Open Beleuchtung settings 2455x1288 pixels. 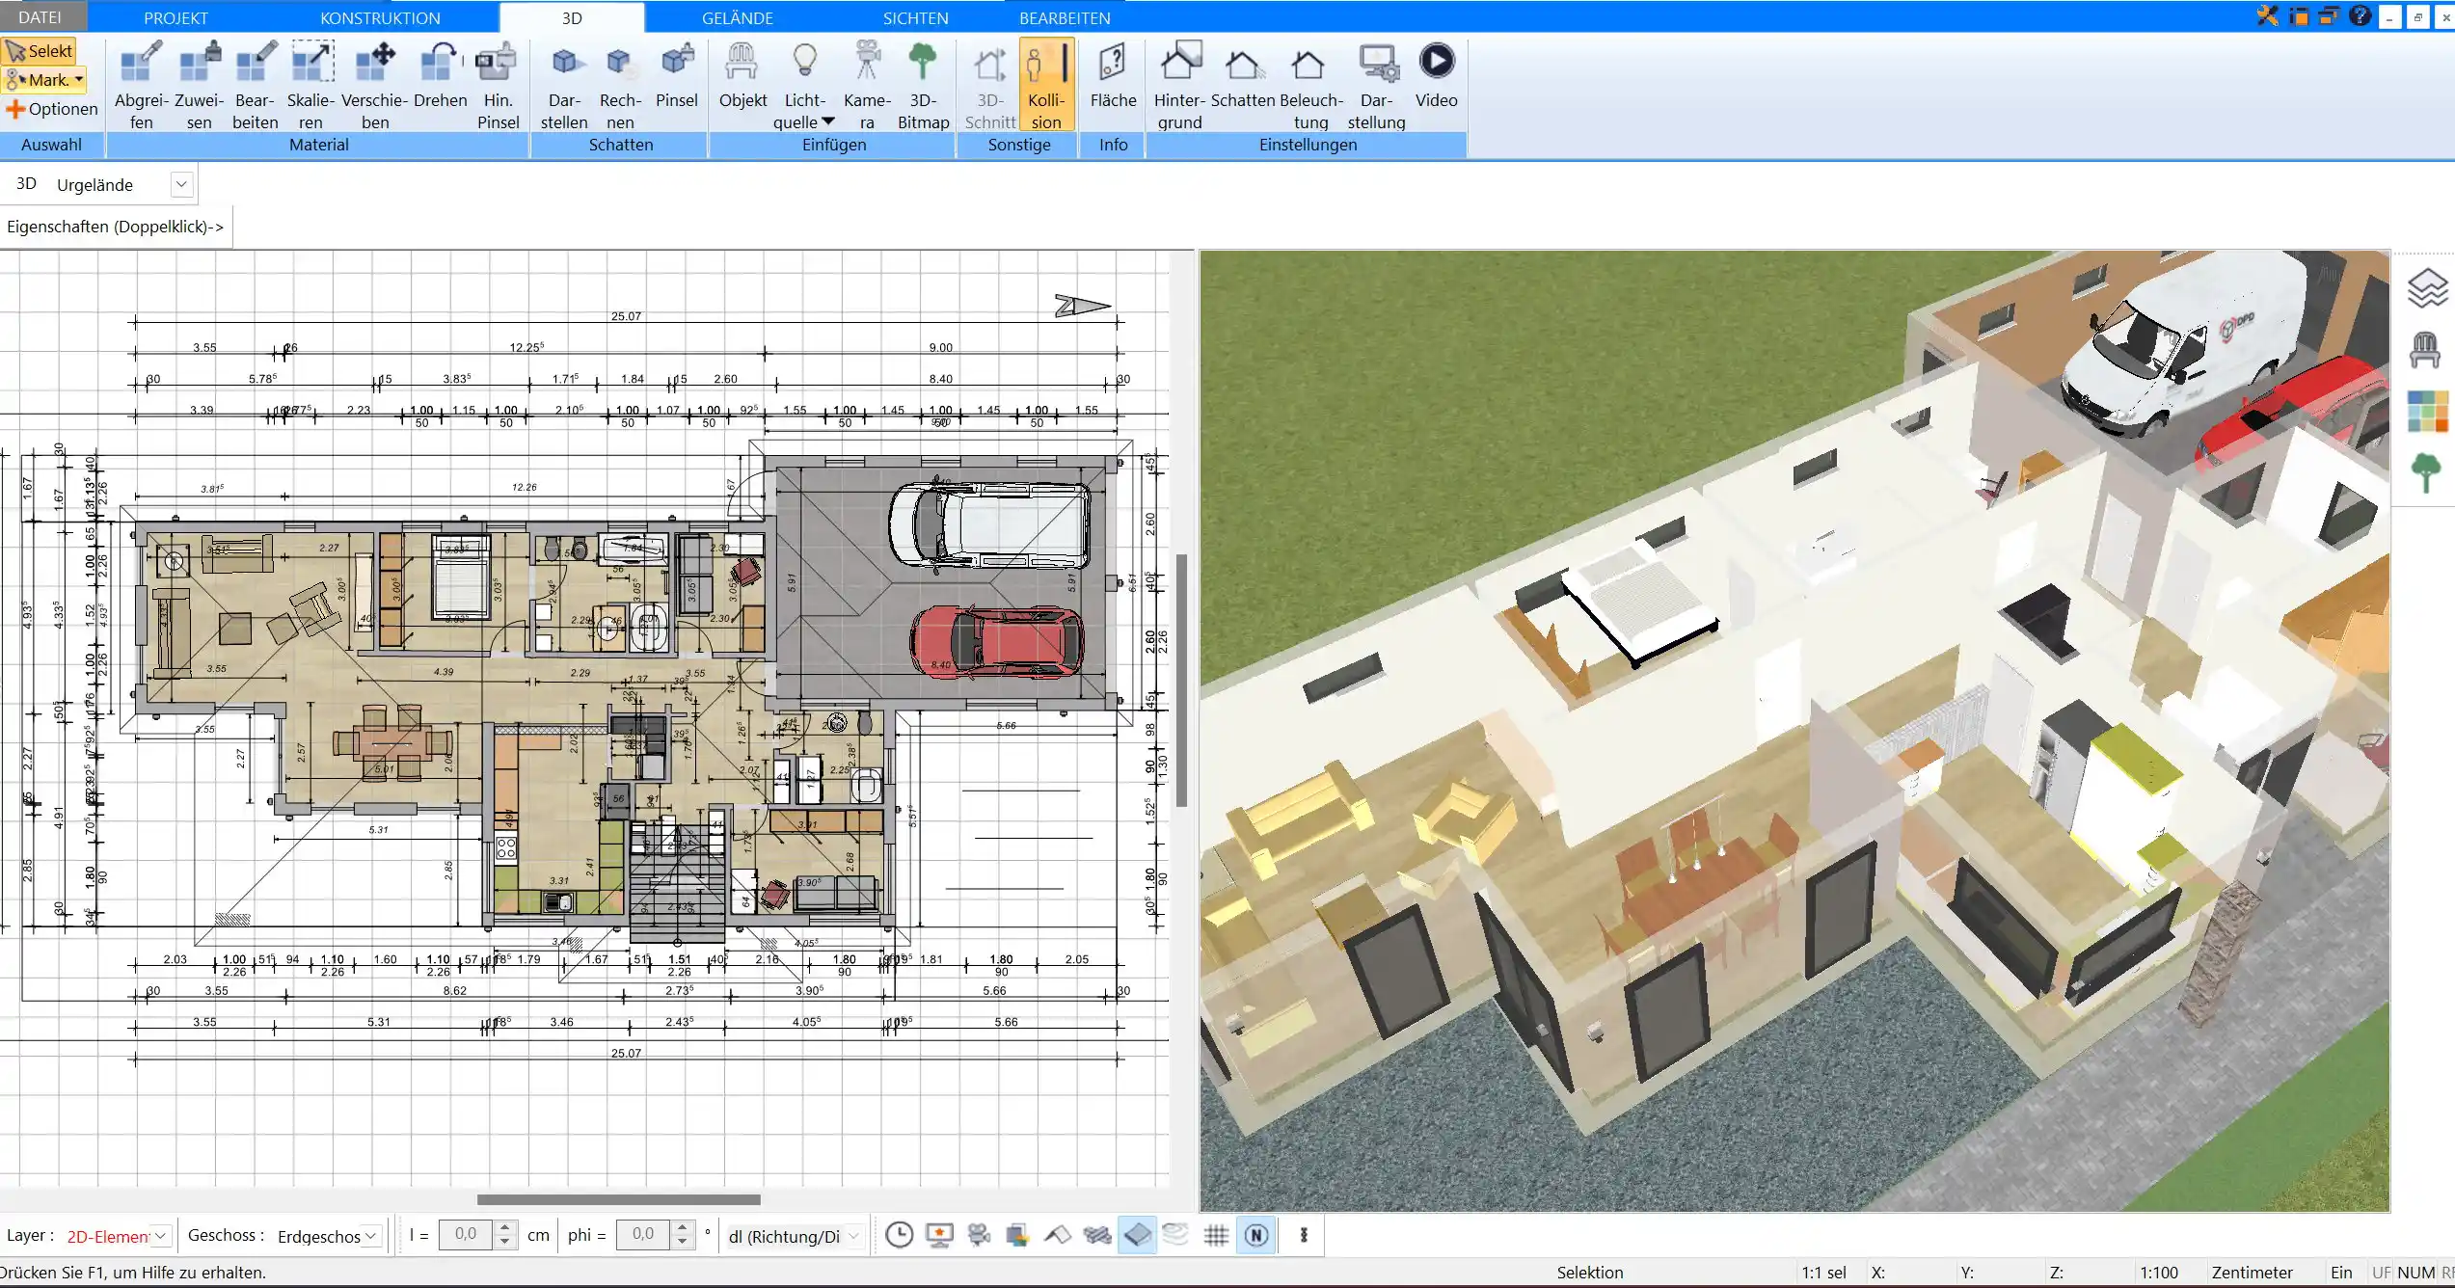(x=1310, y=85)
